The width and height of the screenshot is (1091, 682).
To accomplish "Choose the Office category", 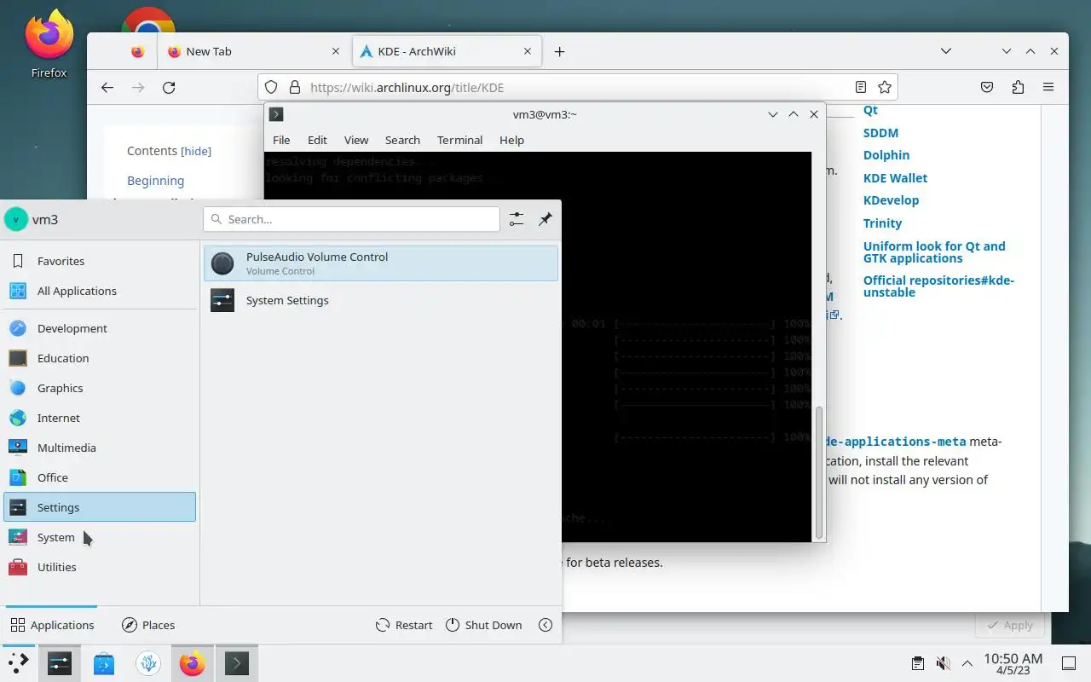I will click(x=100, y=477).
